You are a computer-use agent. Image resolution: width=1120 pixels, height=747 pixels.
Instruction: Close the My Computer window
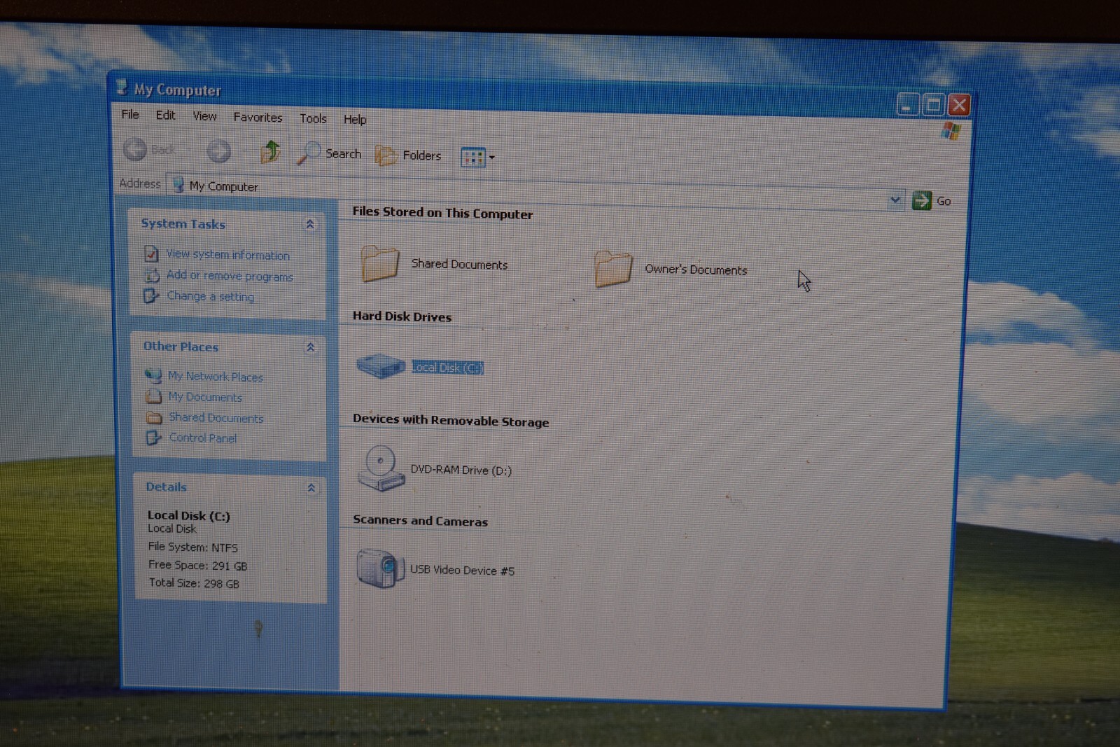(959, 105)
